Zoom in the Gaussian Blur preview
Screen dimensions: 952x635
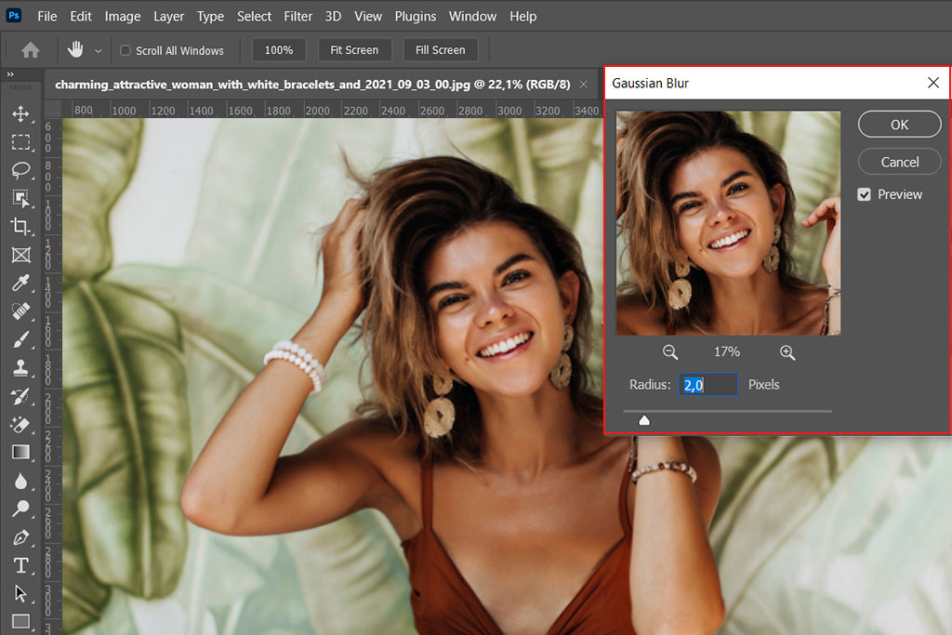787,352
